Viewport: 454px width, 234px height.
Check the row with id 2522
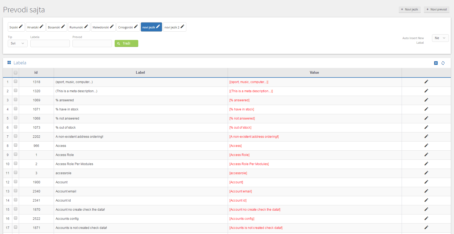pos(16,218)
